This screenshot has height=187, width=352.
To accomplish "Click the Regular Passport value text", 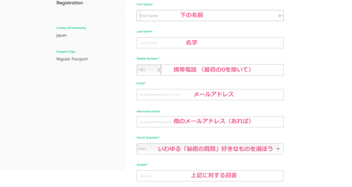I will [x=72, y=59].
